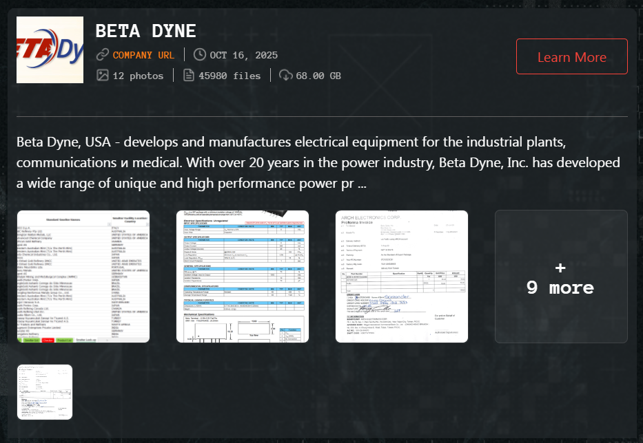Open the supplier names list thumbnail

pyautogui.click(x=83, y=277)
